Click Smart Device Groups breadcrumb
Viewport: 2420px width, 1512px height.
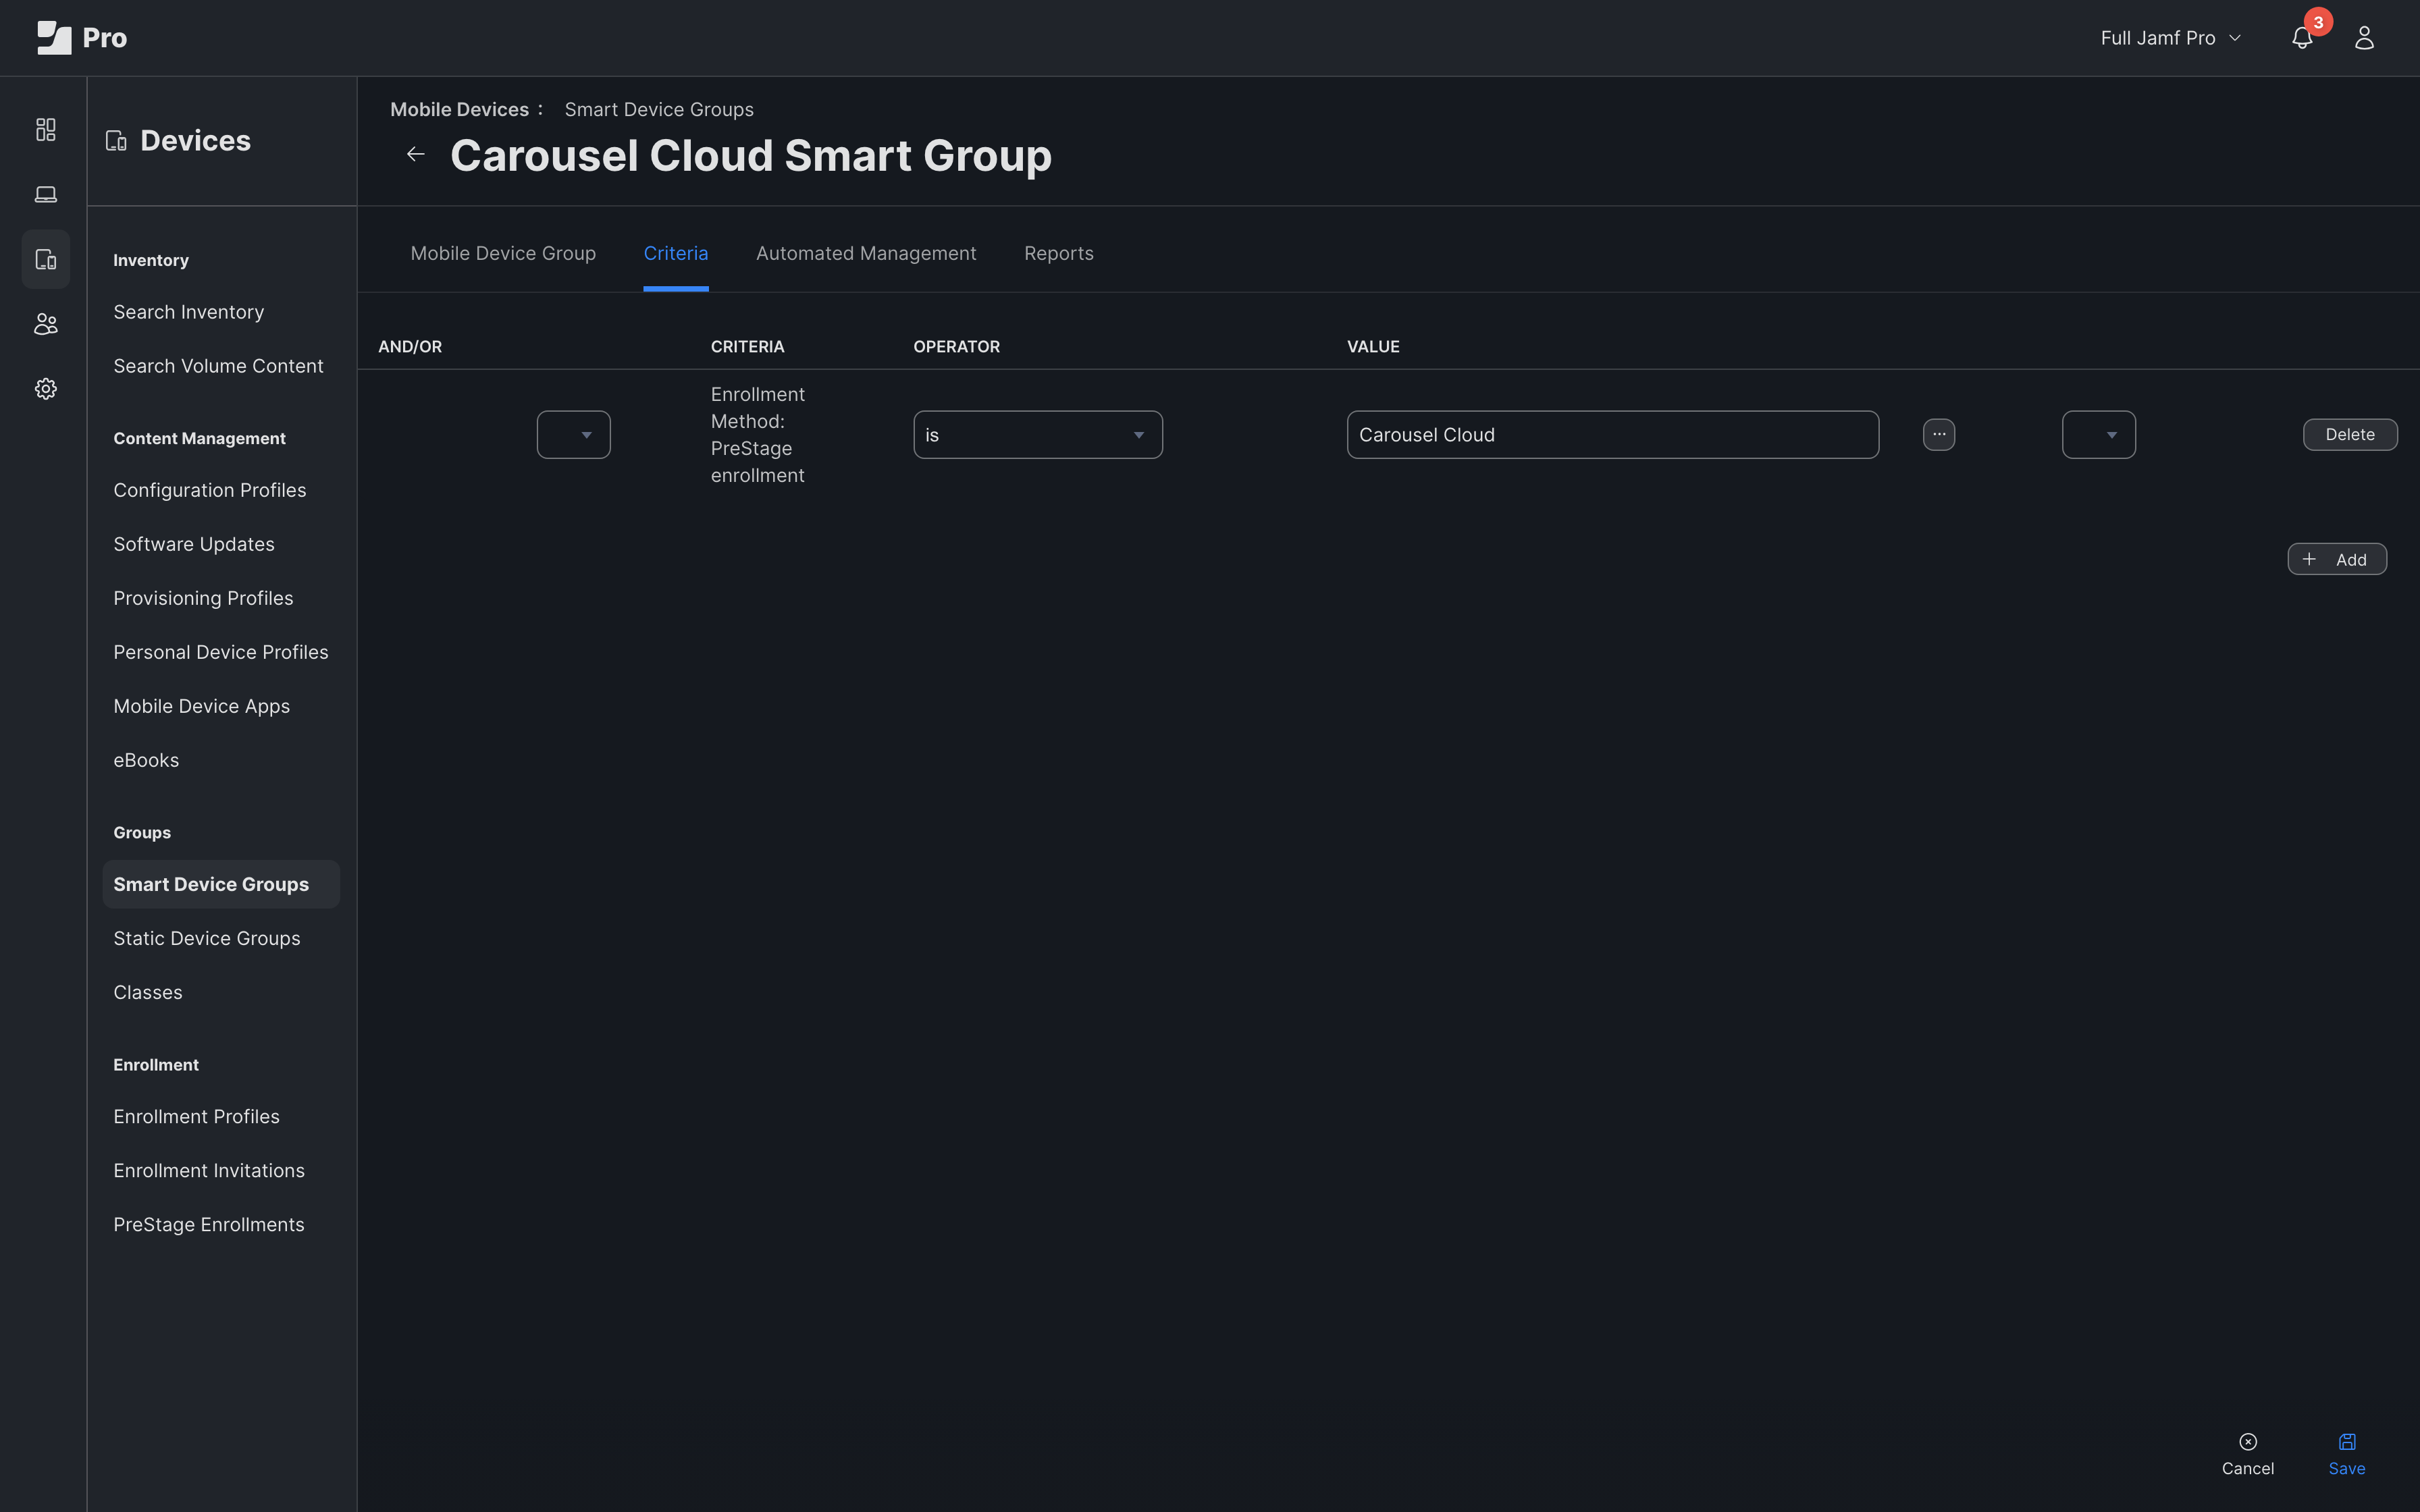(659, 109)
